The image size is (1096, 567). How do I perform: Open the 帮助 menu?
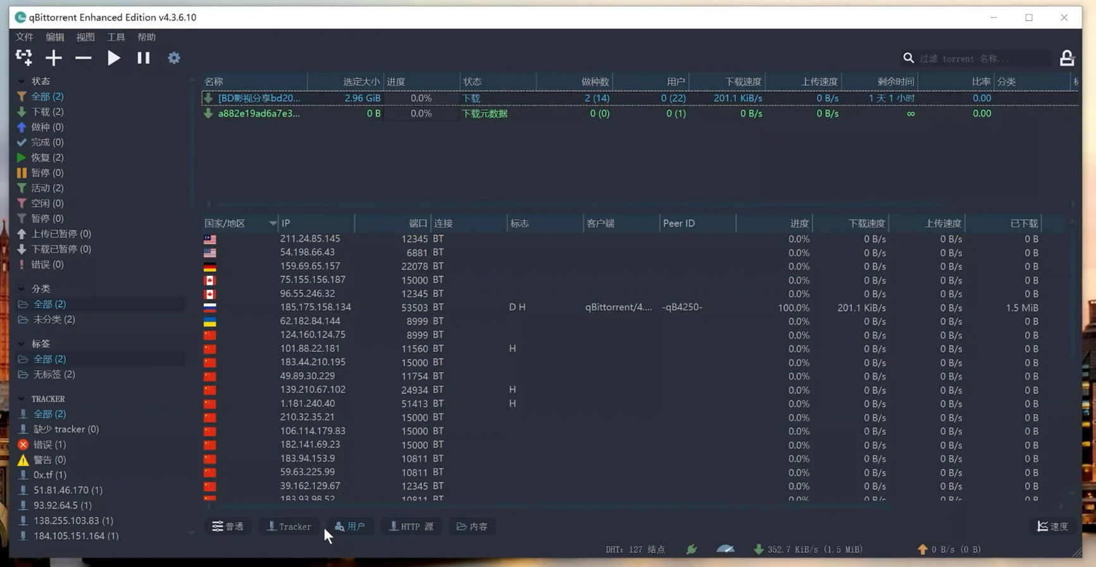[146, 37]
